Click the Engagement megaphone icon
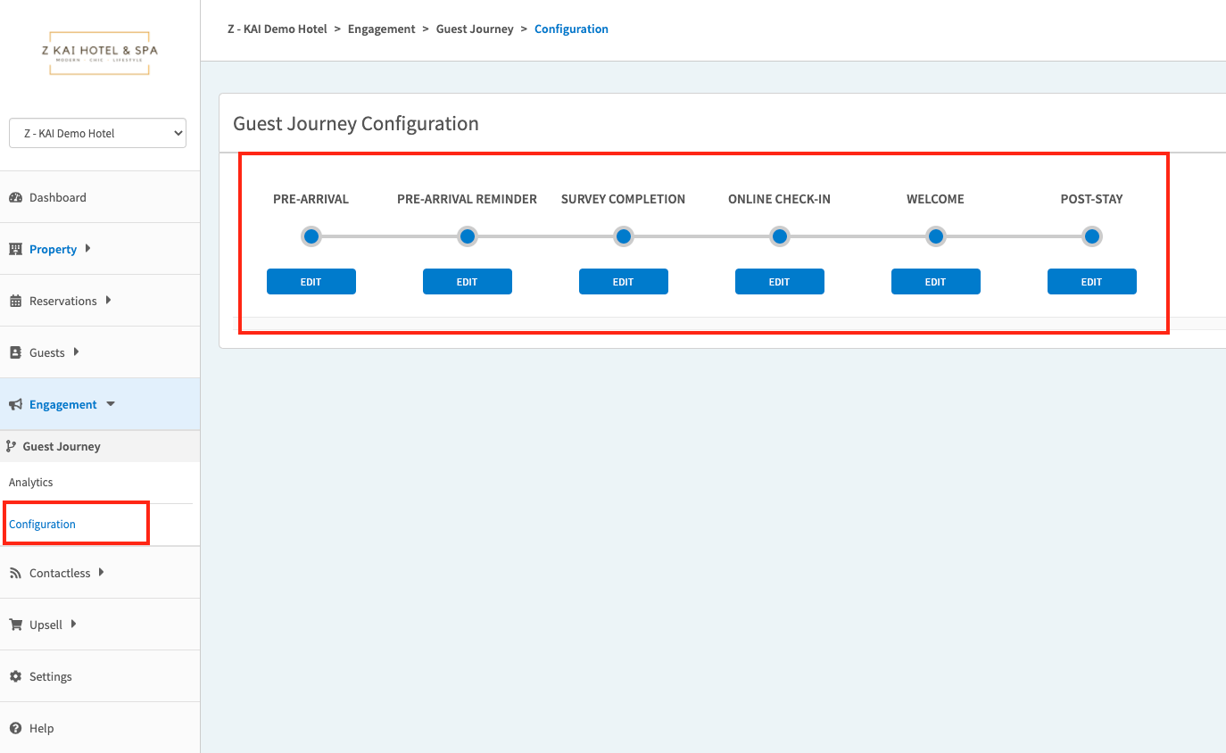The image size is (1226, 753). click(15, 405)
